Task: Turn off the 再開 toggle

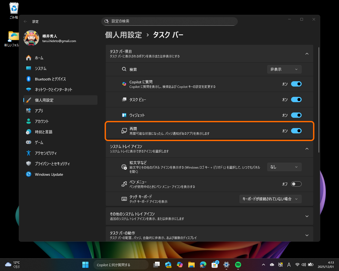Action: (296, 131)
